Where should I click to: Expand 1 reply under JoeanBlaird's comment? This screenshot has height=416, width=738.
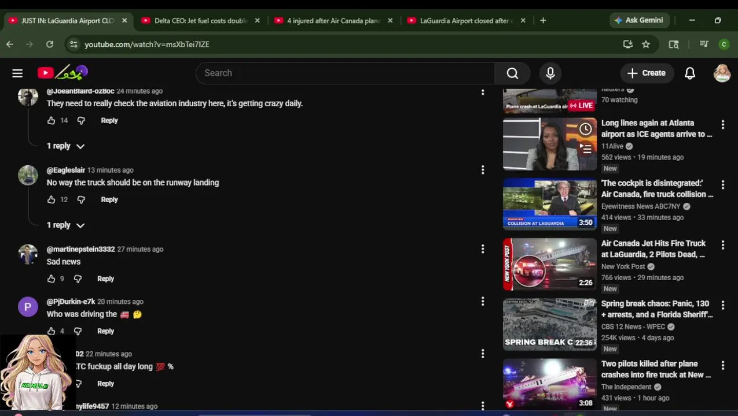(65, 146)
